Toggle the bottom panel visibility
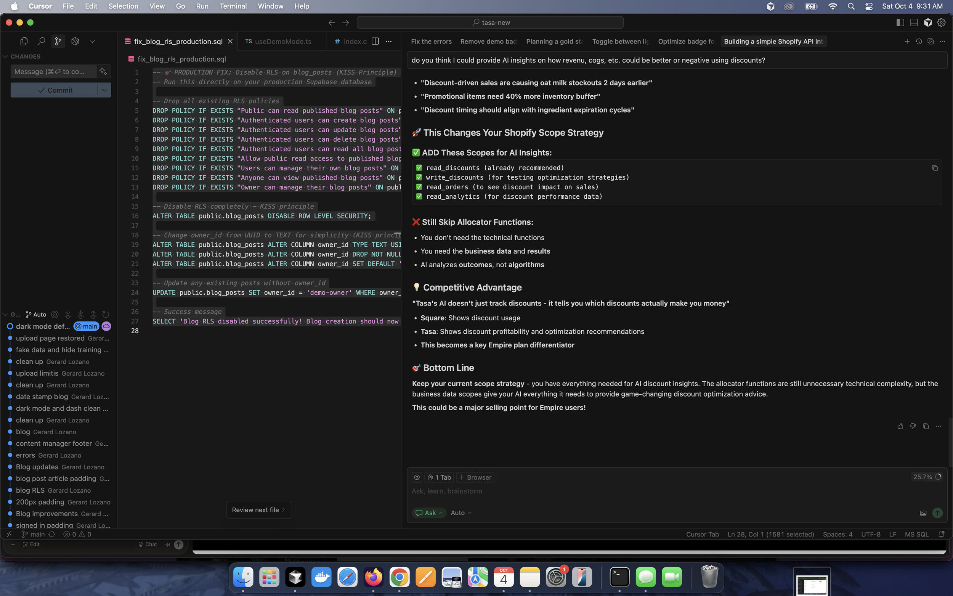The height and width of the screenshot is (596, 953). click(914, 22)
